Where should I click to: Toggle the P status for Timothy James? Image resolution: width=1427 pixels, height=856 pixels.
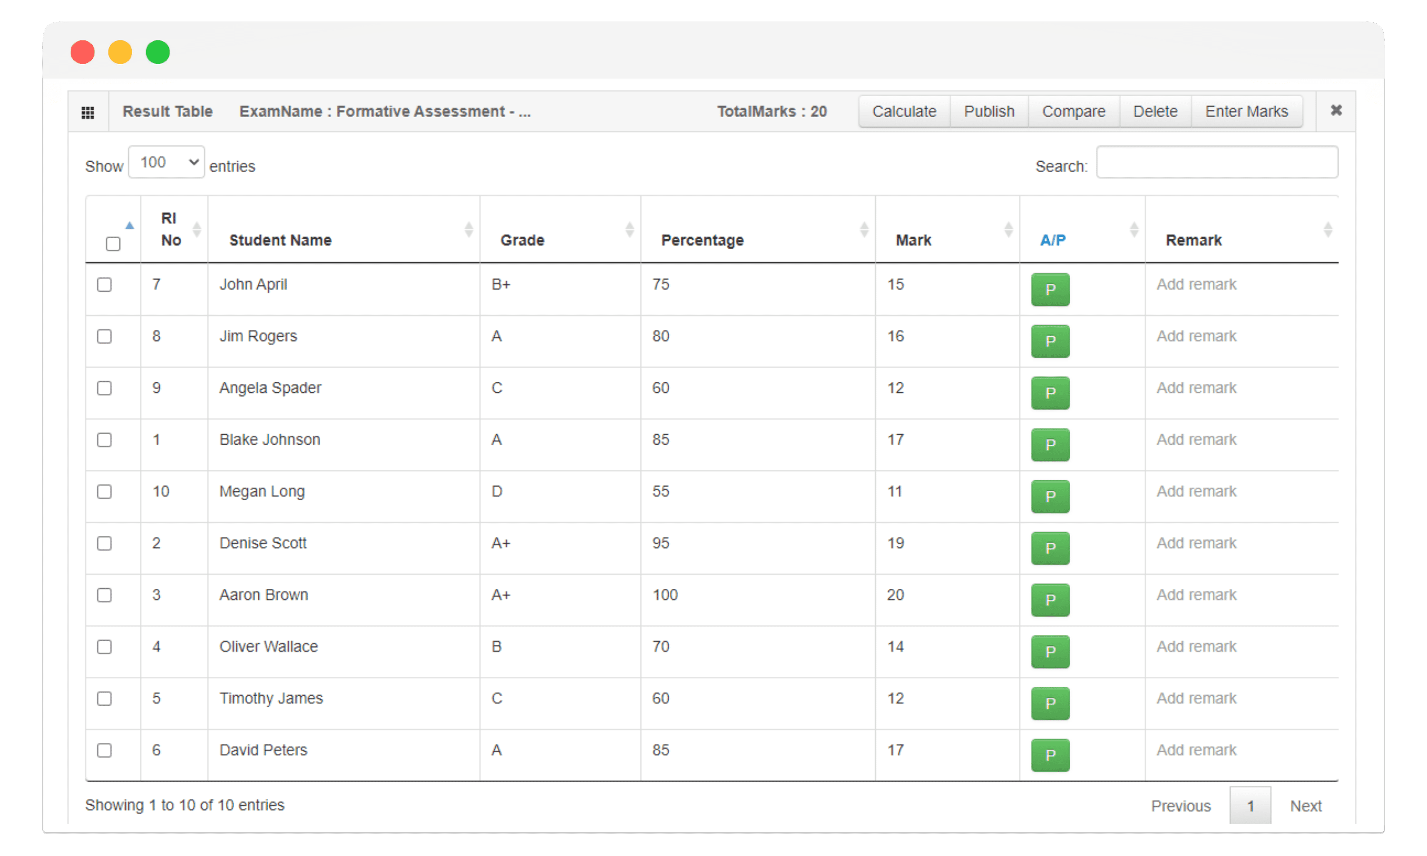1050,704
